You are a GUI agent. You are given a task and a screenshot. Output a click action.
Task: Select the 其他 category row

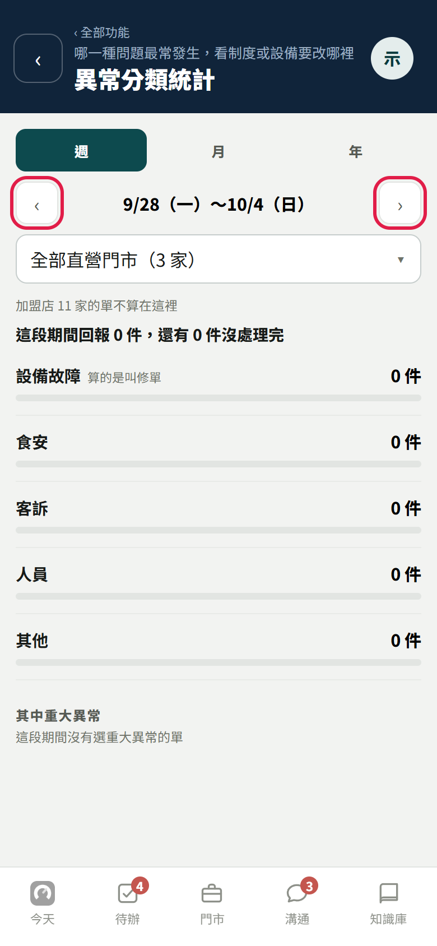point(218,647)
